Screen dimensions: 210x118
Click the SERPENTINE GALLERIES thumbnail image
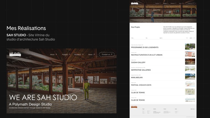click(190, 69)
